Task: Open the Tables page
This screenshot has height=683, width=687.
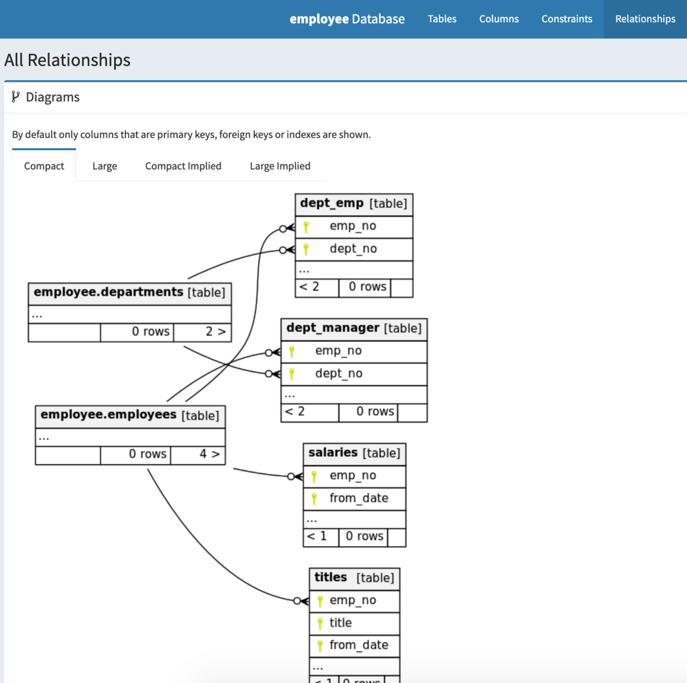Action: pyautogui.click(x=442, y=19)
